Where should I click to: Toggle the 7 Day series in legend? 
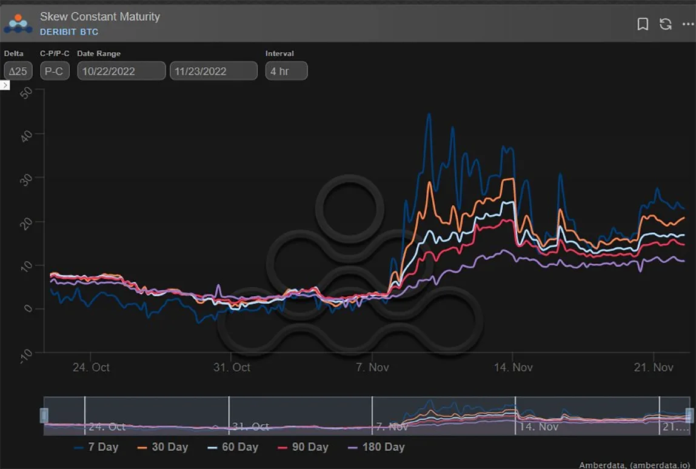point(96,447)
